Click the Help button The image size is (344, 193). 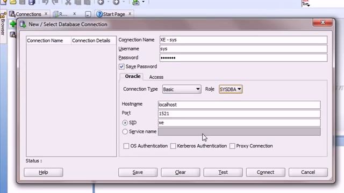44,172
